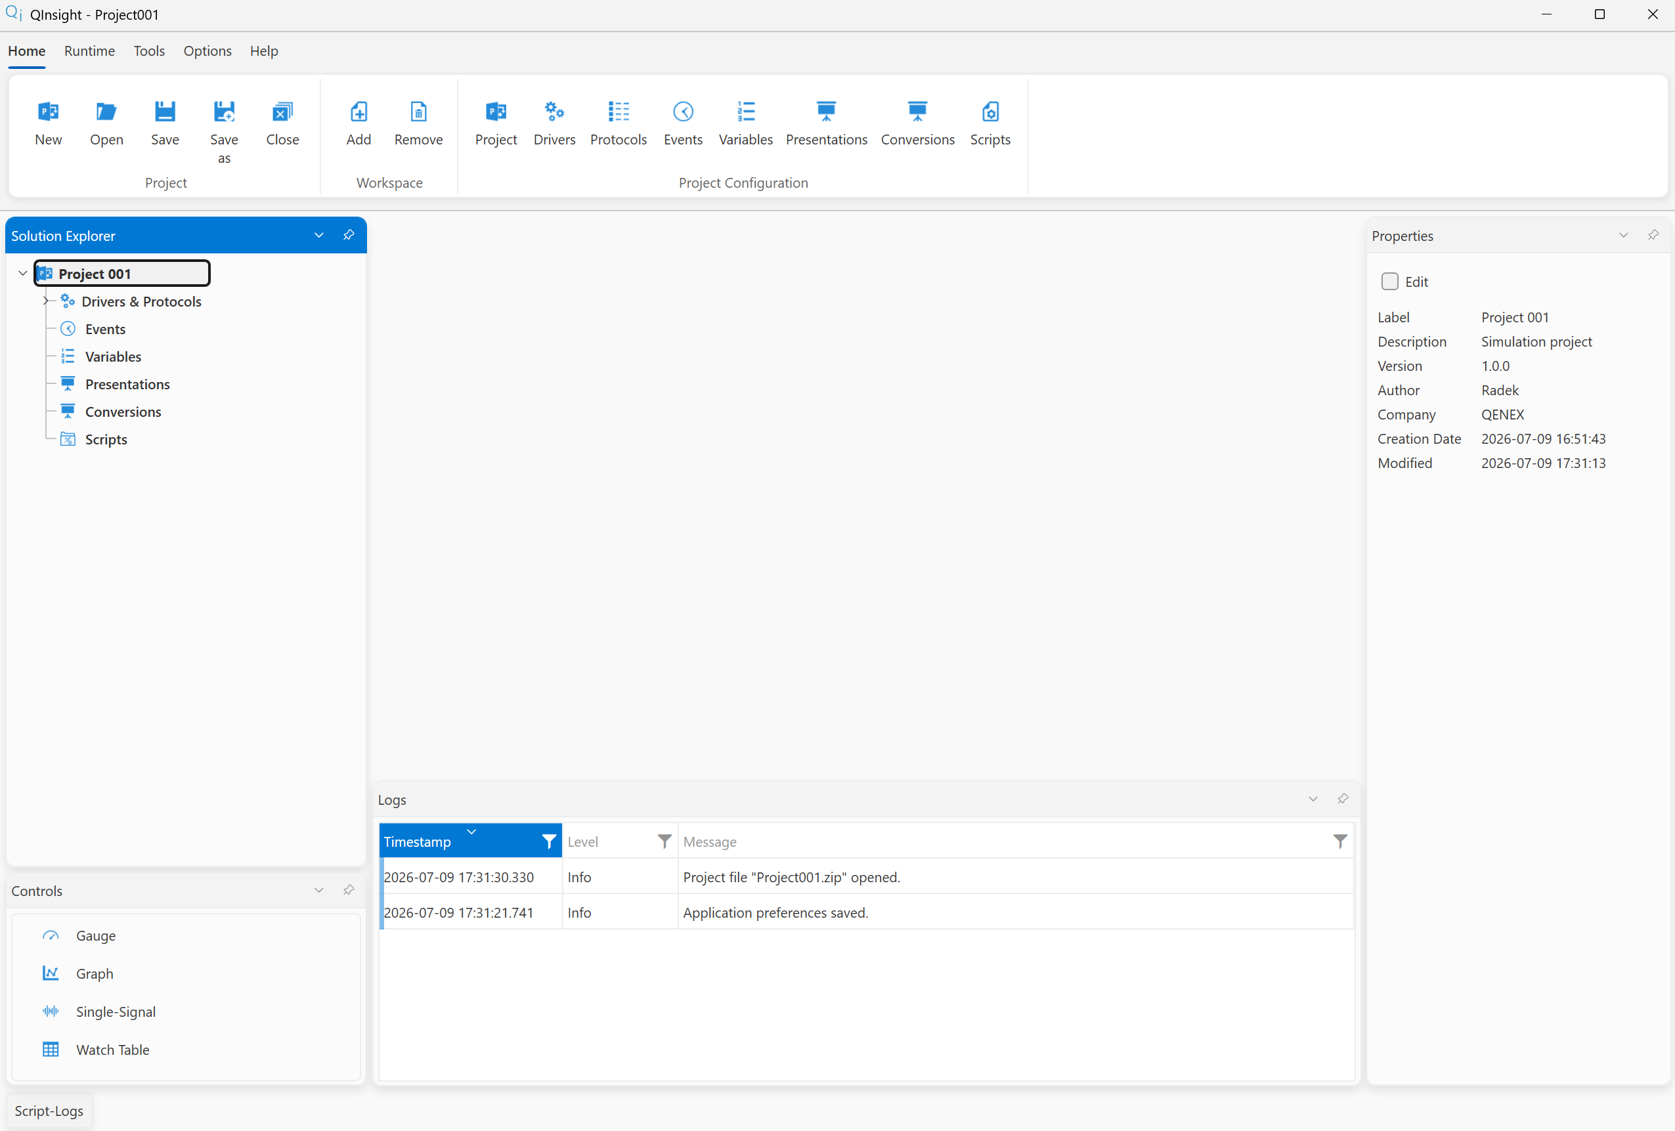
Task: Click the Save as ribbon icon
Action: pos(224,112)
